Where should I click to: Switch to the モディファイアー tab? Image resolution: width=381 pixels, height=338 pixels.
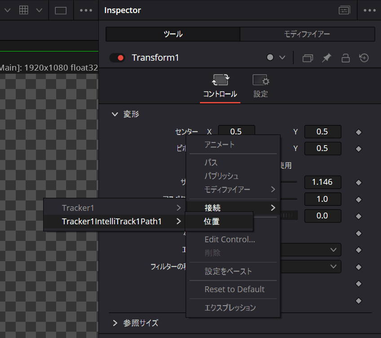tap(307, 34)
